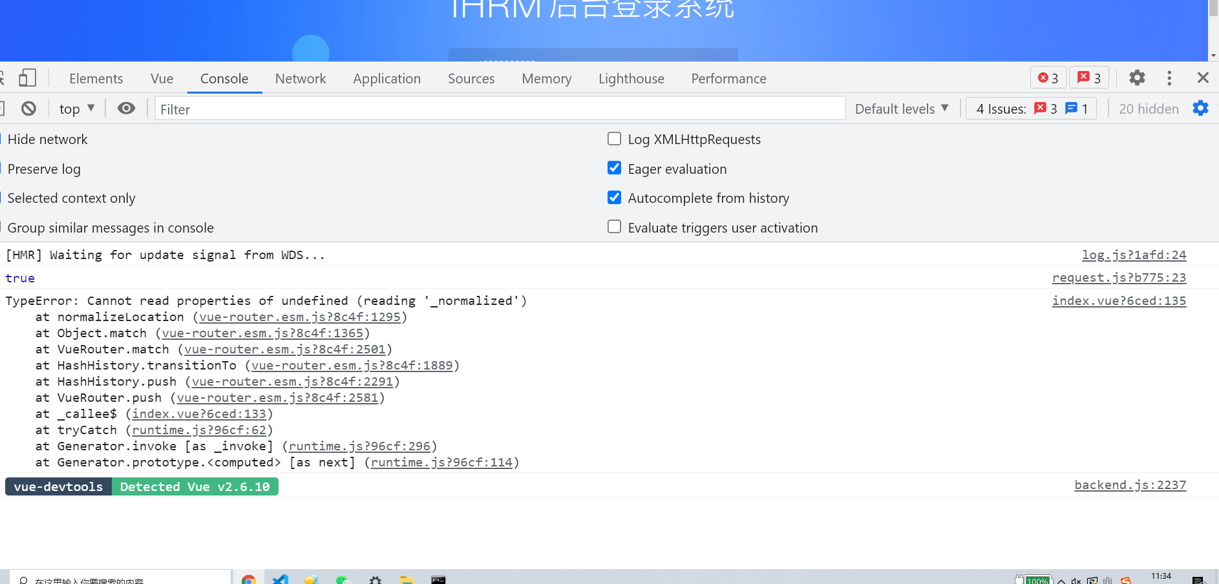Open the Application tab
Image resolution: width=1219 pixels, height=584 pixels.
coord(387,78)
